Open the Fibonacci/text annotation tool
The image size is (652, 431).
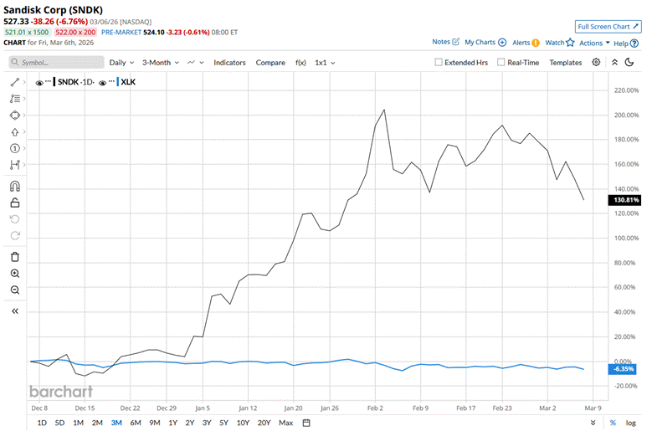coord(15,99)
